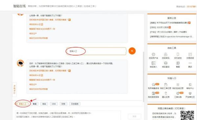Click the orange 我 user avatar

[x=132, y=51]
